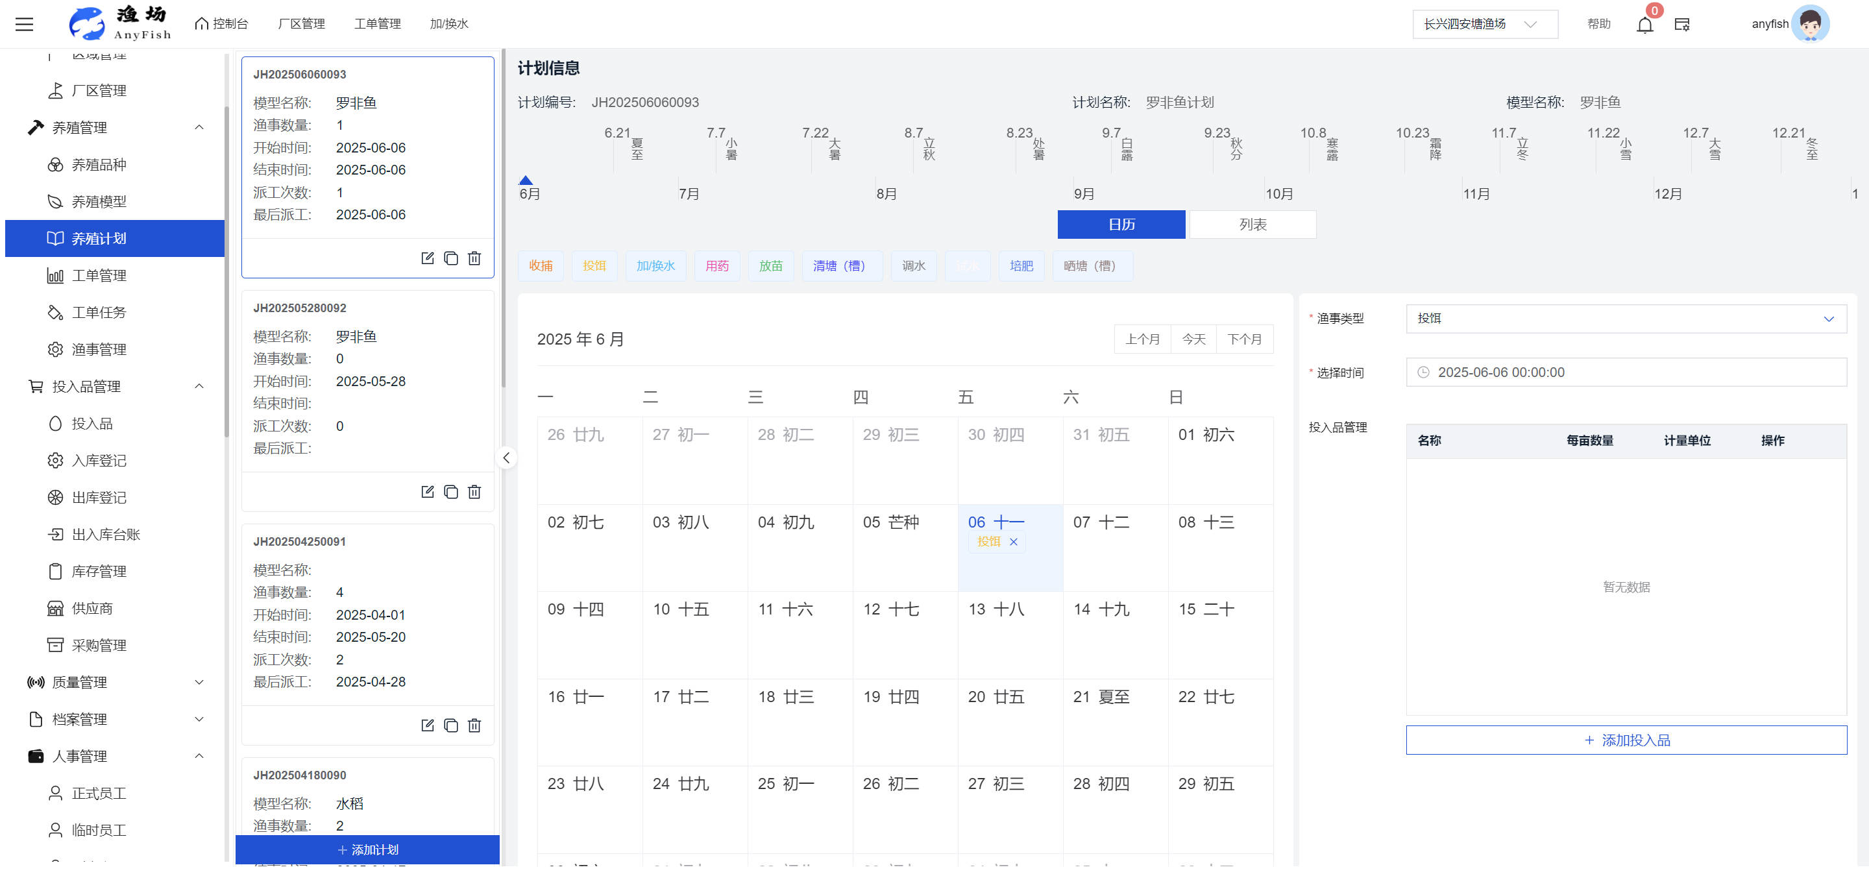1869x876 pixels.
Task: Click the 添加计划 button
Action: [x=368, y=849]
